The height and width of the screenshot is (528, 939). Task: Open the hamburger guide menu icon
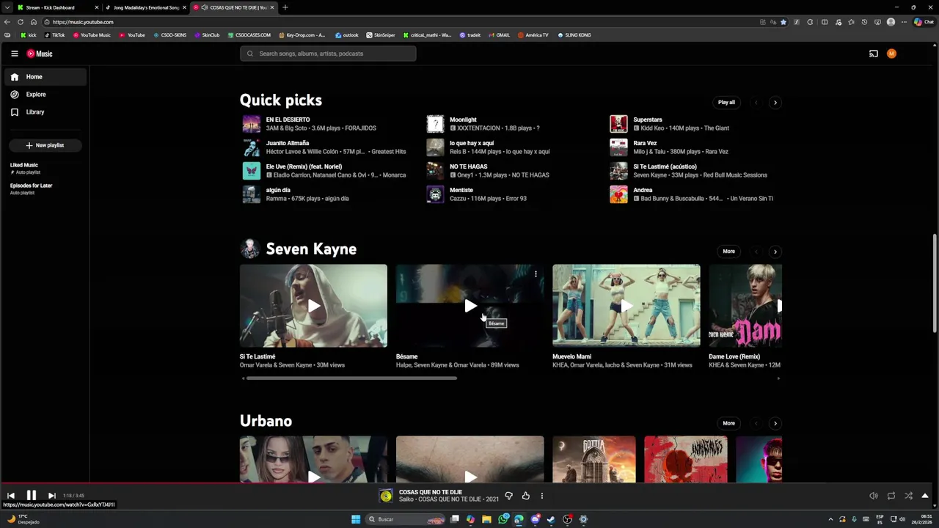pos(14,54)
